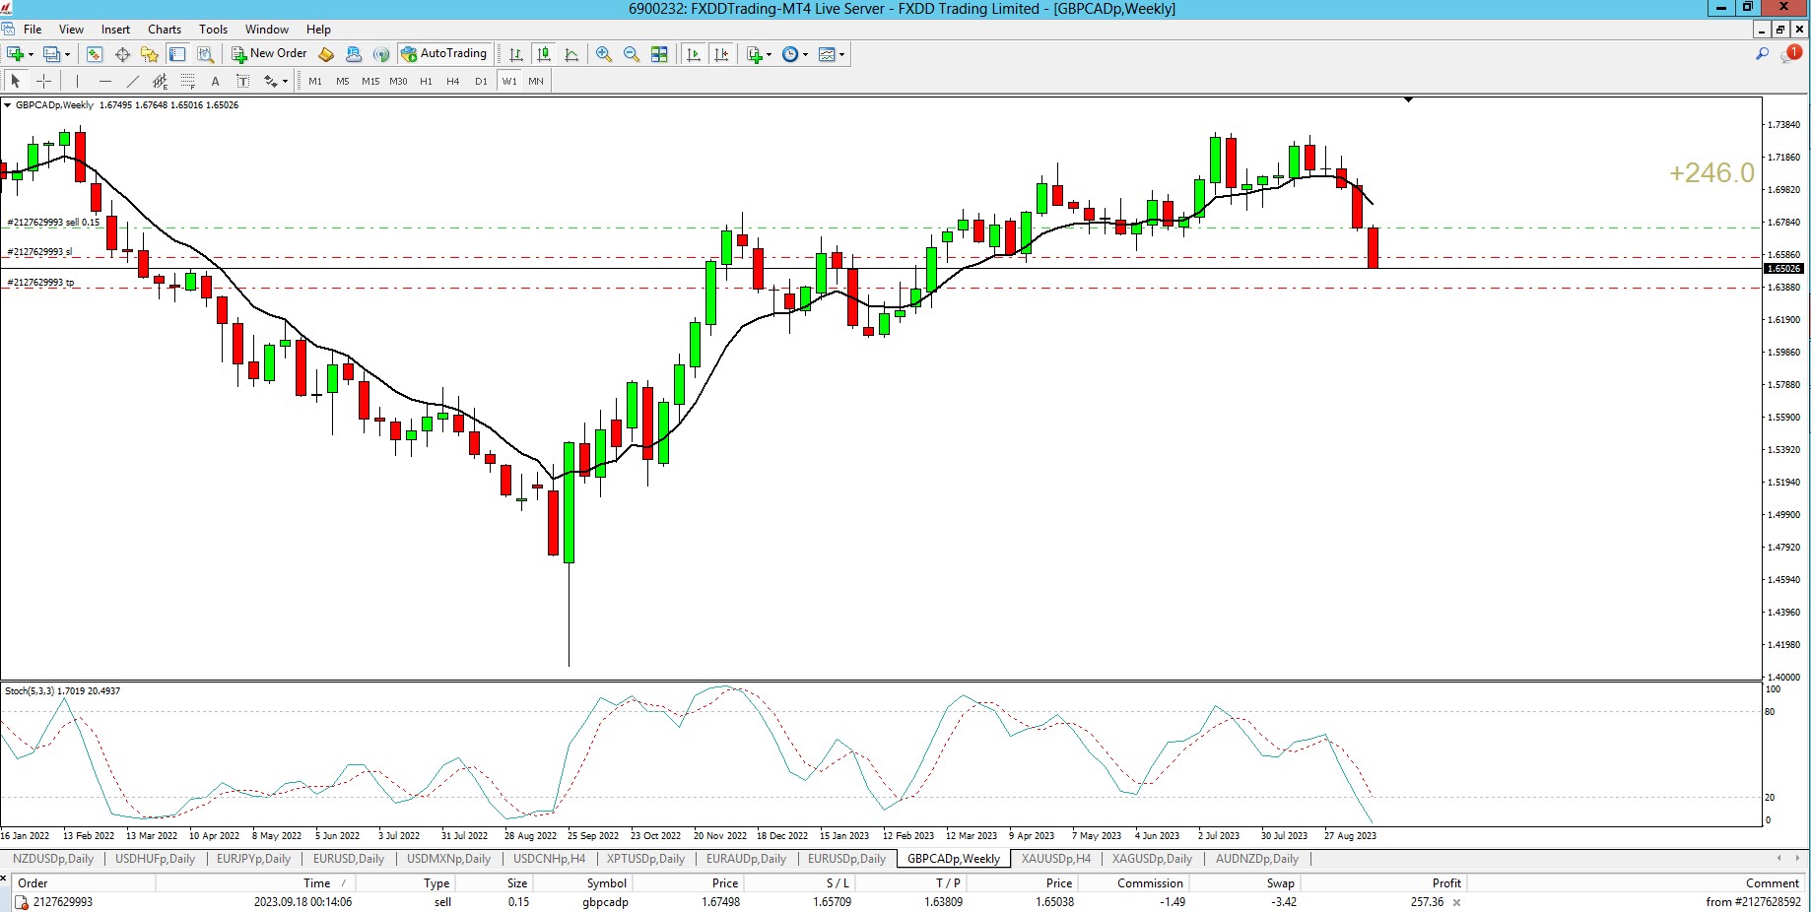Click the Zoom In magnifier icon
Screen dimensions: 1811x912
coord(604,54)
